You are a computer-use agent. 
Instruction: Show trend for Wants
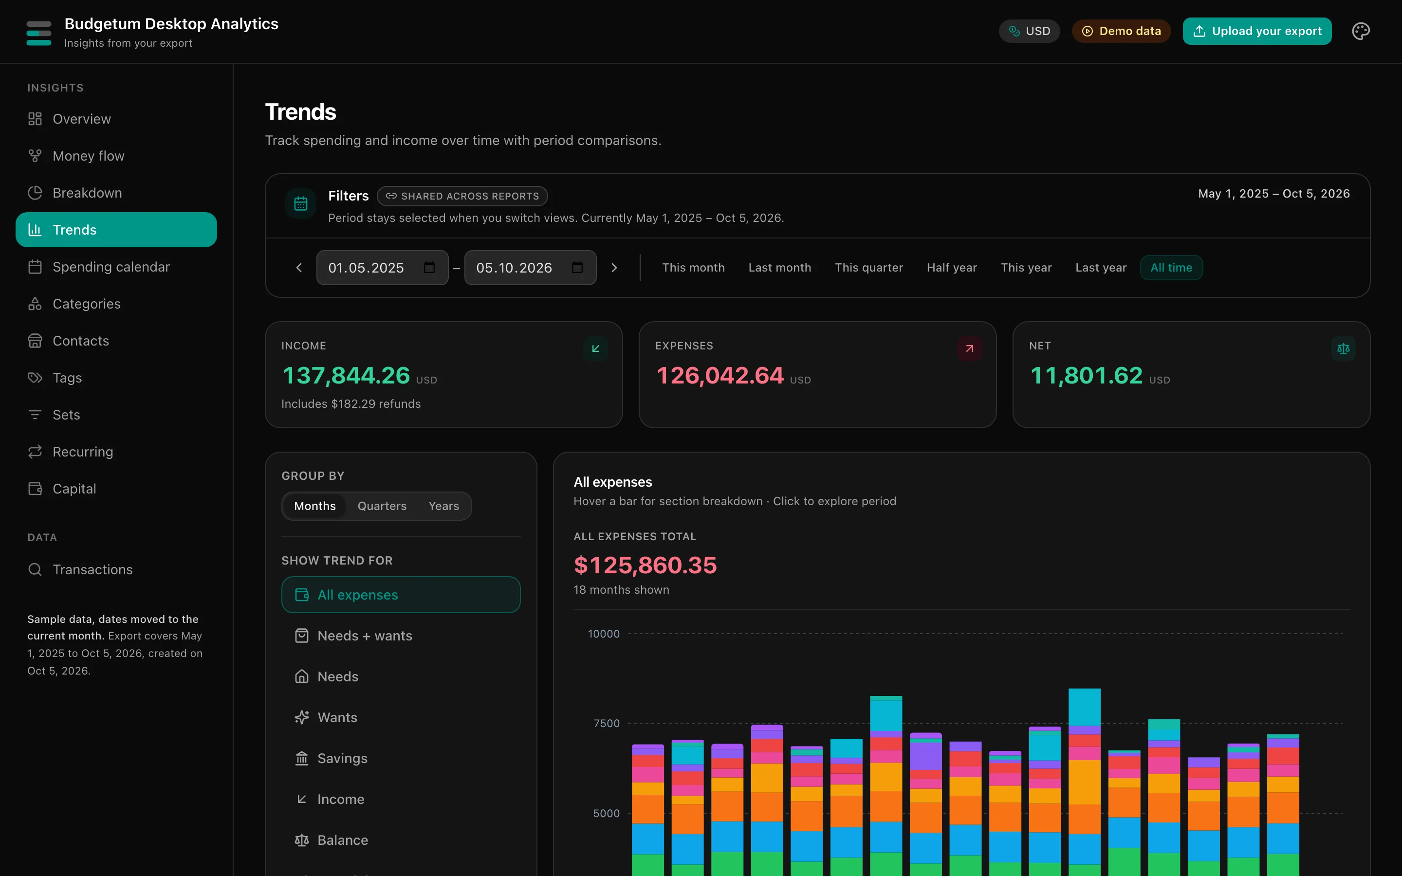[x=401, y=717]
